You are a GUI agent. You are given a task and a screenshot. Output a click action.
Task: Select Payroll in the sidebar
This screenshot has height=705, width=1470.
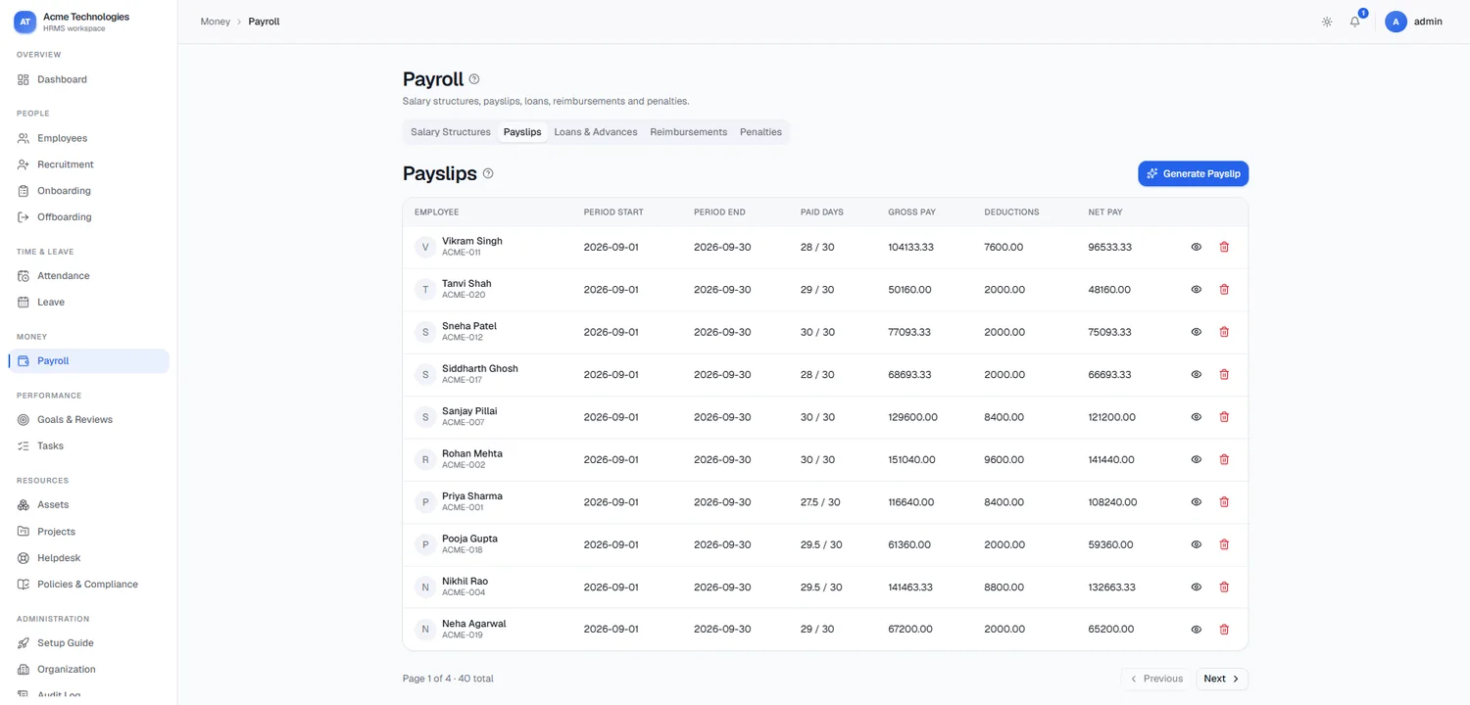pyautogui.click(x=88, y=361)
